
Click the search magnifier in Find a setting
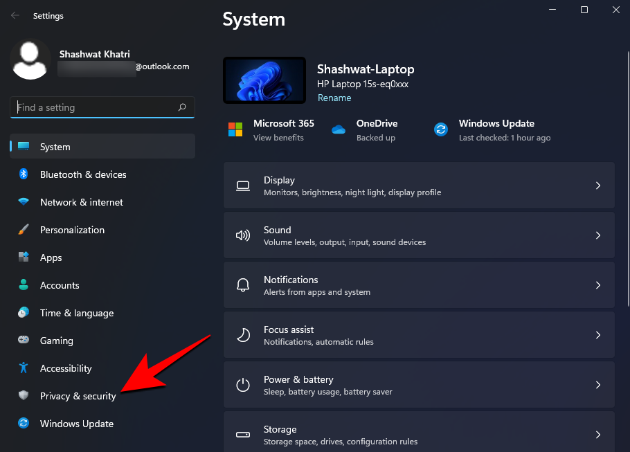click(182, 107)
